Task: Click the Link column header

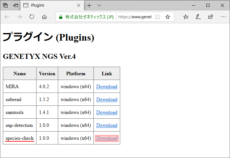Action: coord(107,74)
